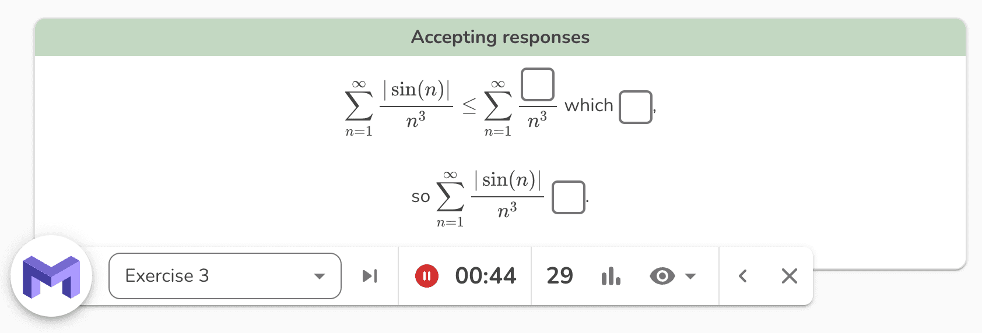Click the Accepting responses banner
Viewport: 982px width, 333px height.
[x=500, y=37]
